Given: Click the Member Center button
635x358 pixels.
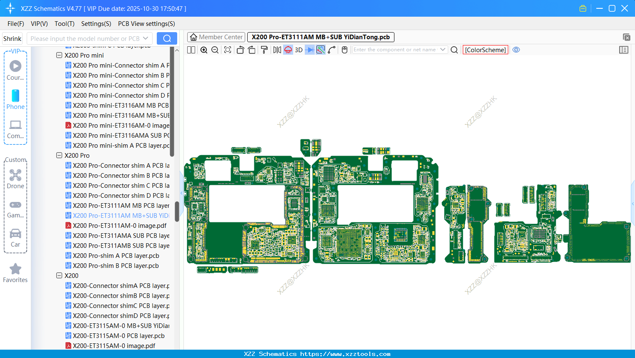Looking at the screenshot, I should [216, 37].
